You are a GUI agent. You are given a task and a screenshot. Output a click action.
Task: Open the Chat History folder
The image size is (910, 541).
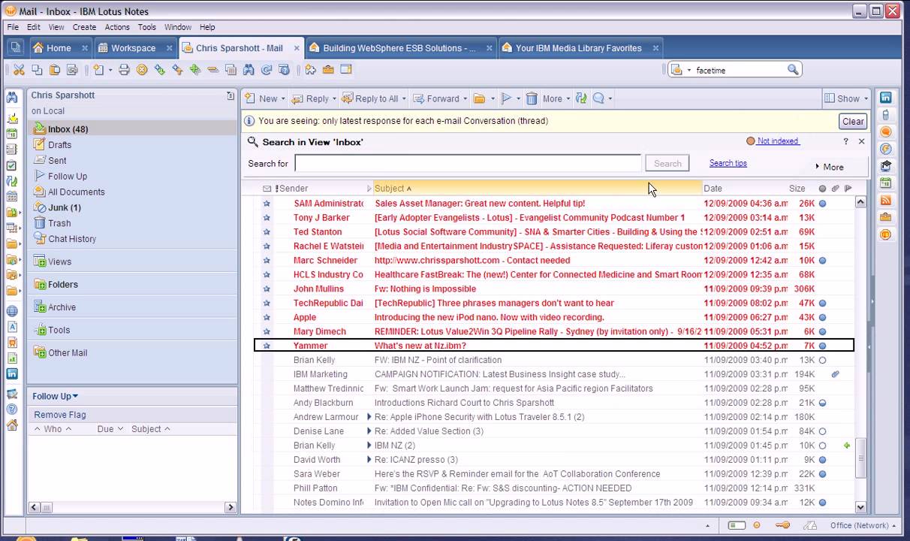click(x=72, y=239)
